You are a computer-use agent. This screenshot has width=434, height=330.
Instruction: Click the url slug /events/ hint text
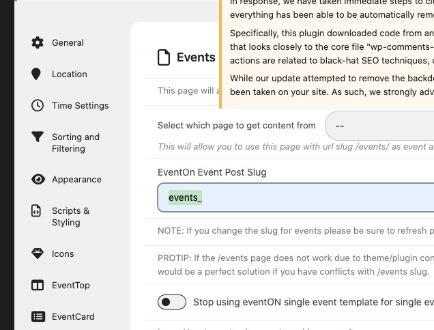point(295,147)
